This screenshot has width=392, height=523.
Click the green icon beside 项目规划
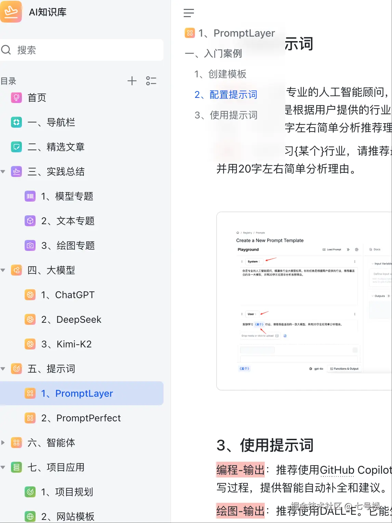point(30,492)
